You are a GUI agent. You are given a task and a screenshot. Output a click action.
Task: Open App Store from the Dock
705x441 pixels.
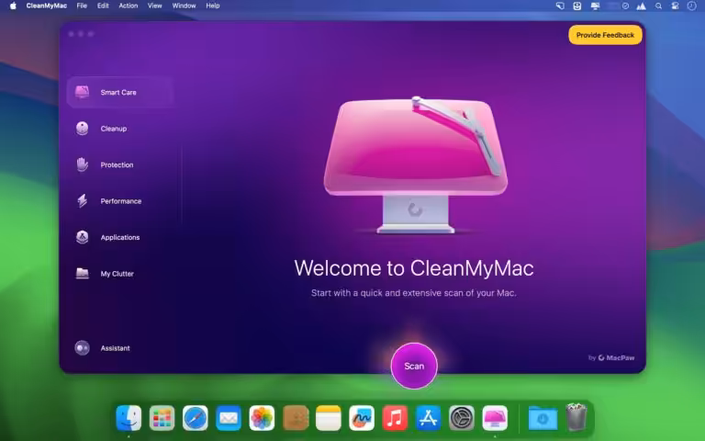(x=428, y=418)
